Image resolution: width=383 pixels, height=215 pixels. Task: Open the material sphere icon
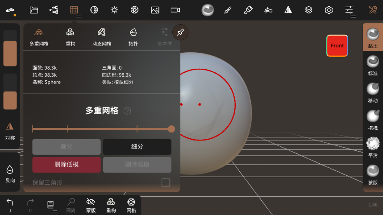[x=94, y=10]
